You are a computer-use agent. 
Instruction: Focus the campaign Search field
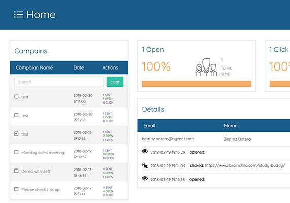pyautogui.click(x=59, y=82)
